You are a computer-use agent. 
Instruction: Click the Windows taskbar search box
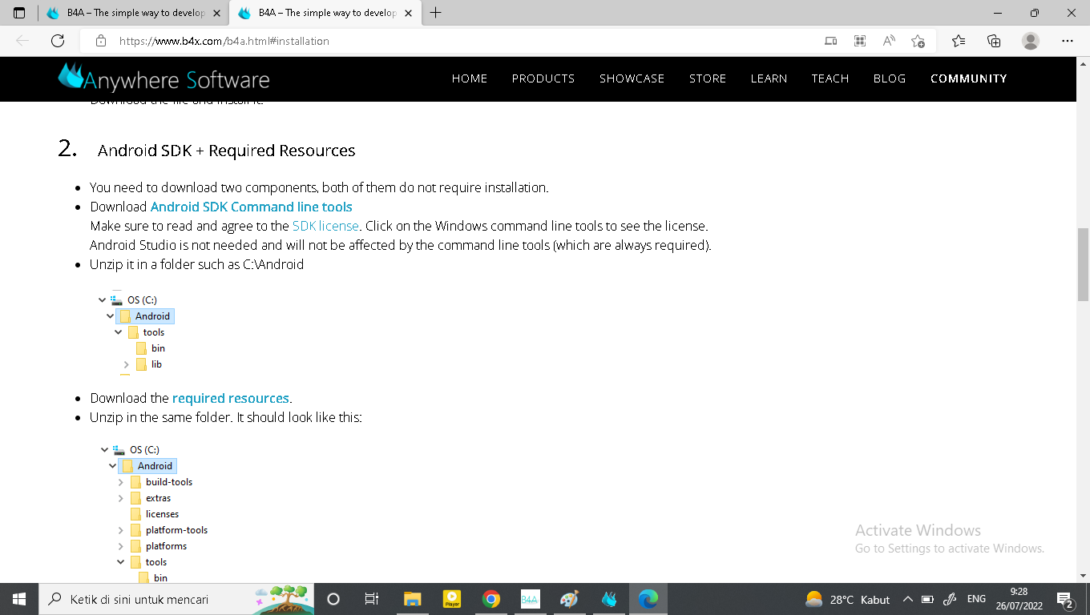click(178, 599)
